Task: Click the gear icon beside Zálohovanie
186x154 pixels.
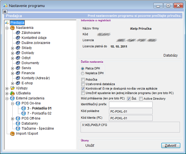Action: click(18, 33)
